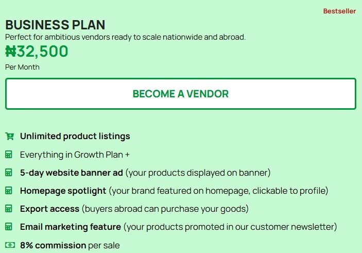362x253 pixels.
Task: Click the icon next to 5-day website banner ad
Action: (9, 173)
